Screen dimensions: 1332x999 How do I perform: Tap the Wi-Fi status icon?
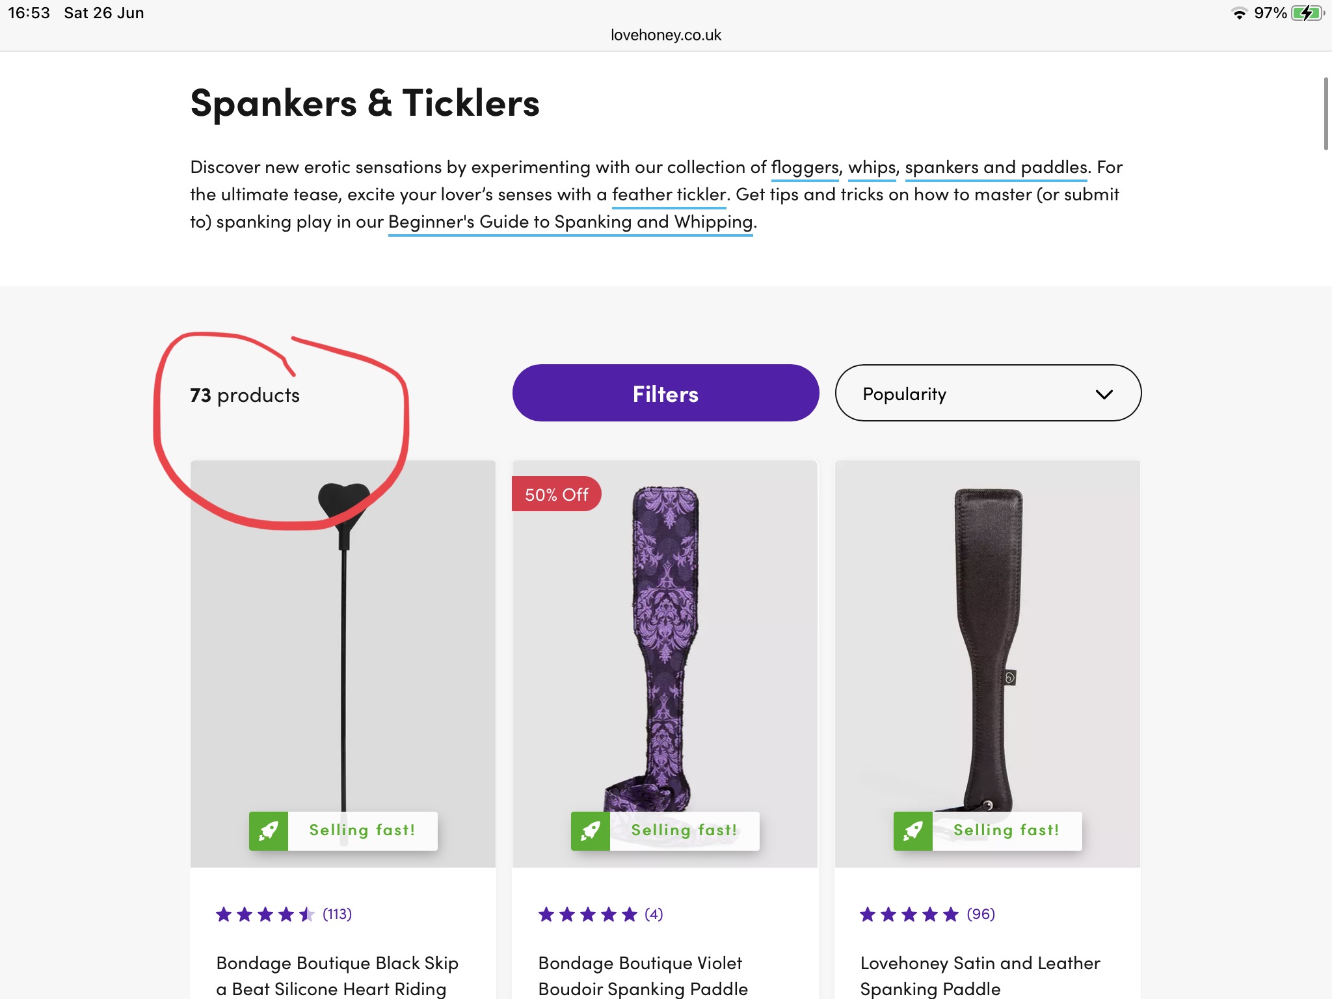pos(1239,14)
